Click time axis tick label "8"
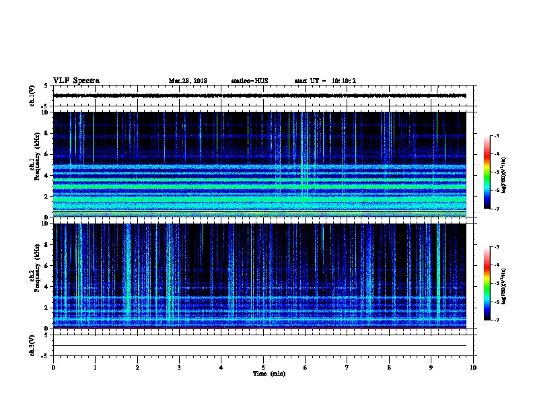 coord(389,367)
